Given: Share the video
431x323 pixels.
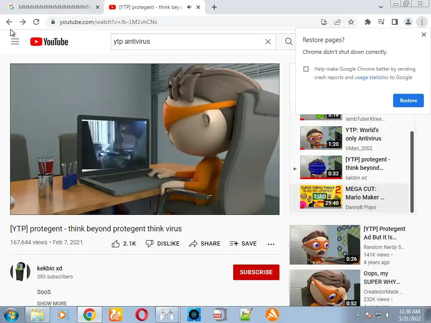Looking at the screenshot, I should point(205,244).
